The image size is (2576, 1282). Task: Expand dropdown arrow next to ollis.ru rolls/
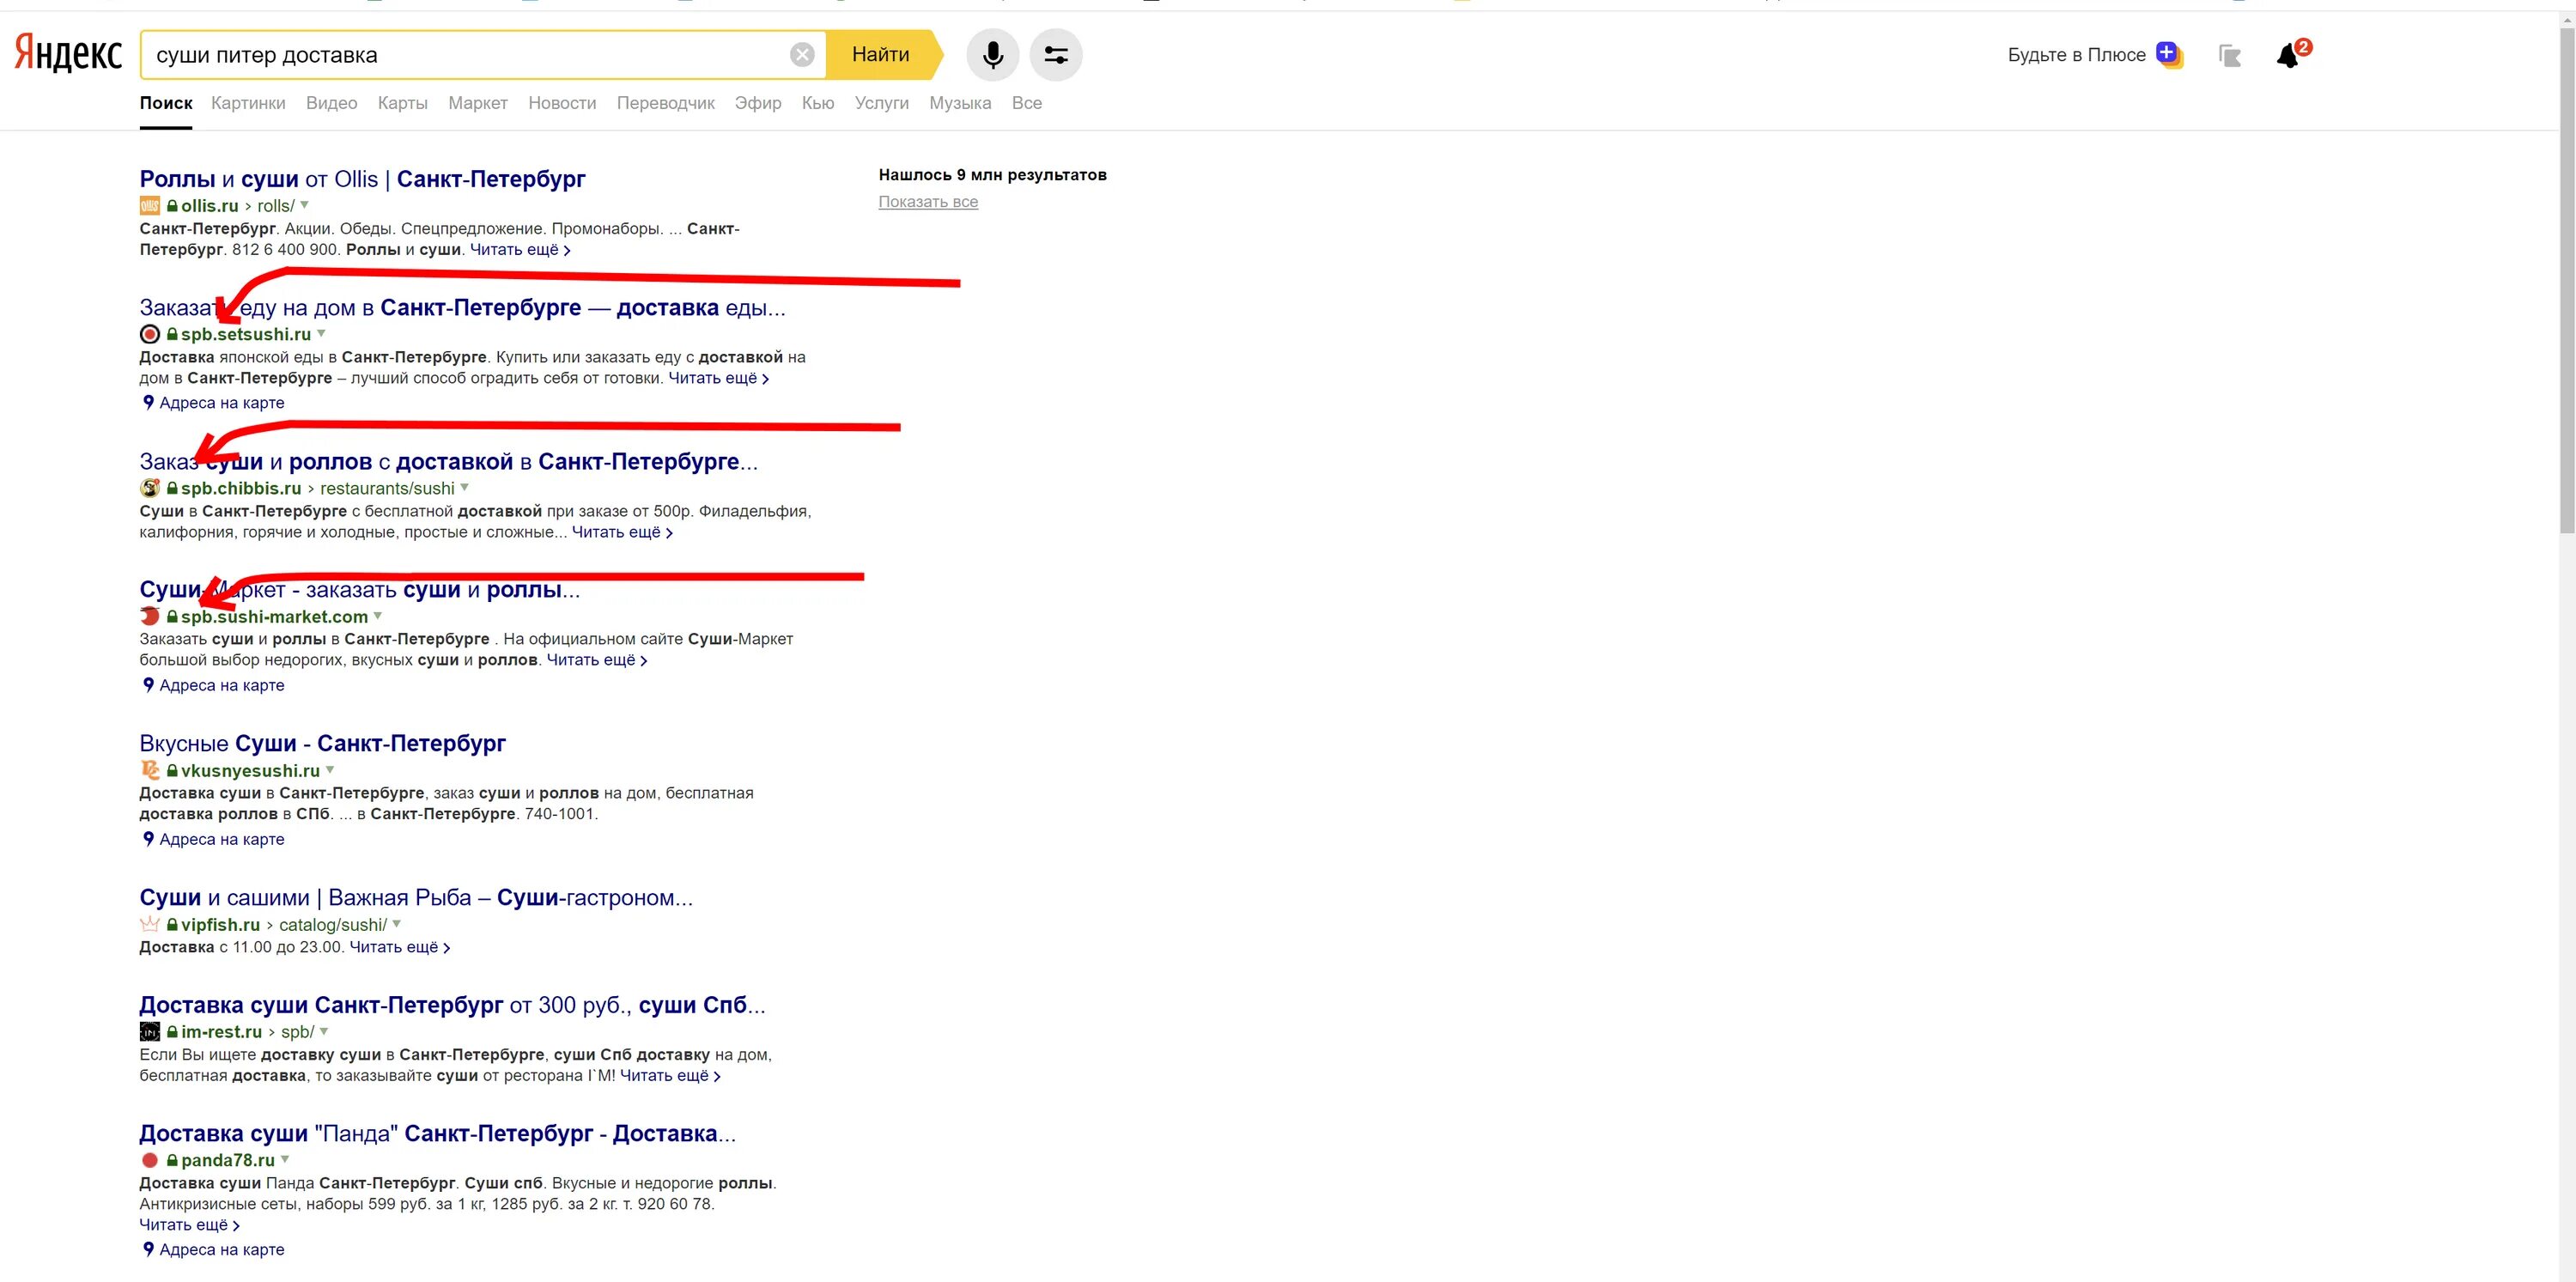tap(304, 205)
